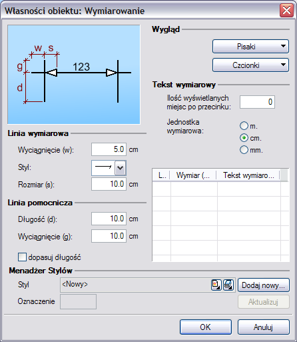Click the Dodaj nowy... button
The height and width of the screenshot is (342, 297).
click(264, 285)
